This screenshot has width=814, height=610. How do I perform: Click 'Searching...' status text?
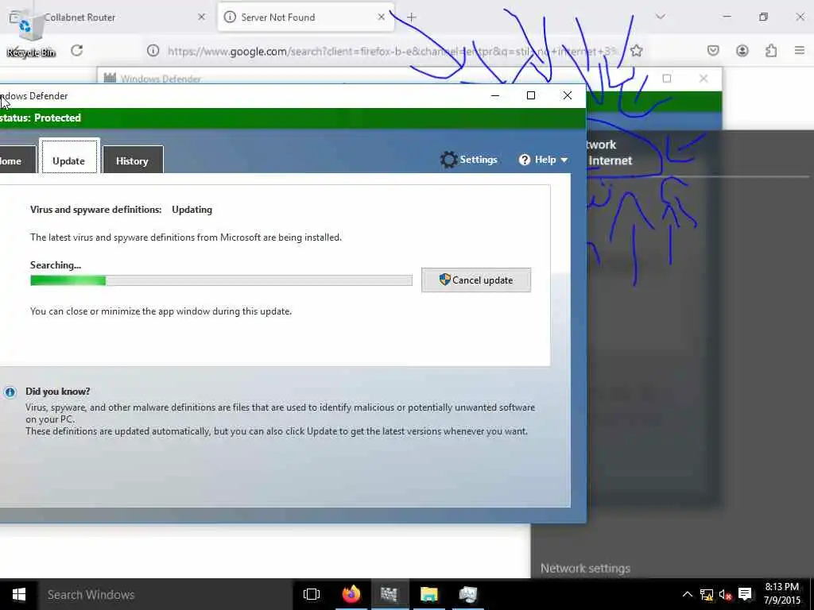click(56, 265)
